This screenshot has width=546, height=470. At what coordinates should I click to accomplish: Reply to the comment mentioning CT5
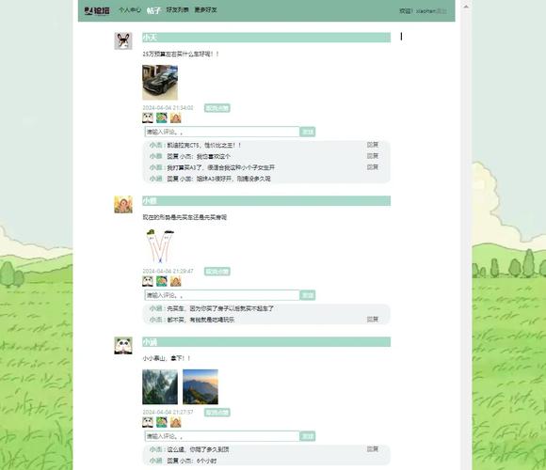coord(372,145)
